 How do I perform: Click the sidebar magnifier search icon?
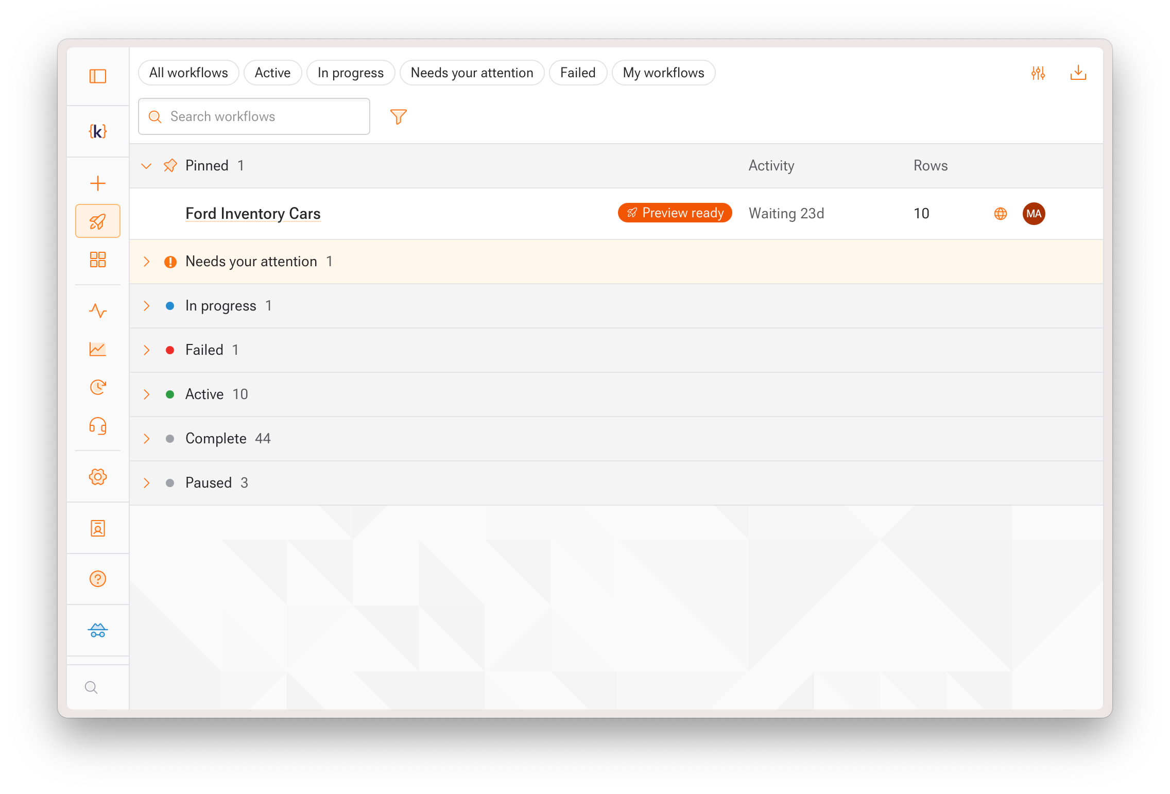click(x=91, y=687)
